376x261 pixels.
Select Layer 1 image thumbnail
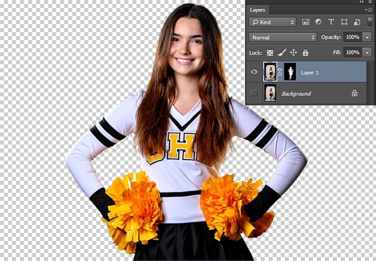click(x=270, y=71)
